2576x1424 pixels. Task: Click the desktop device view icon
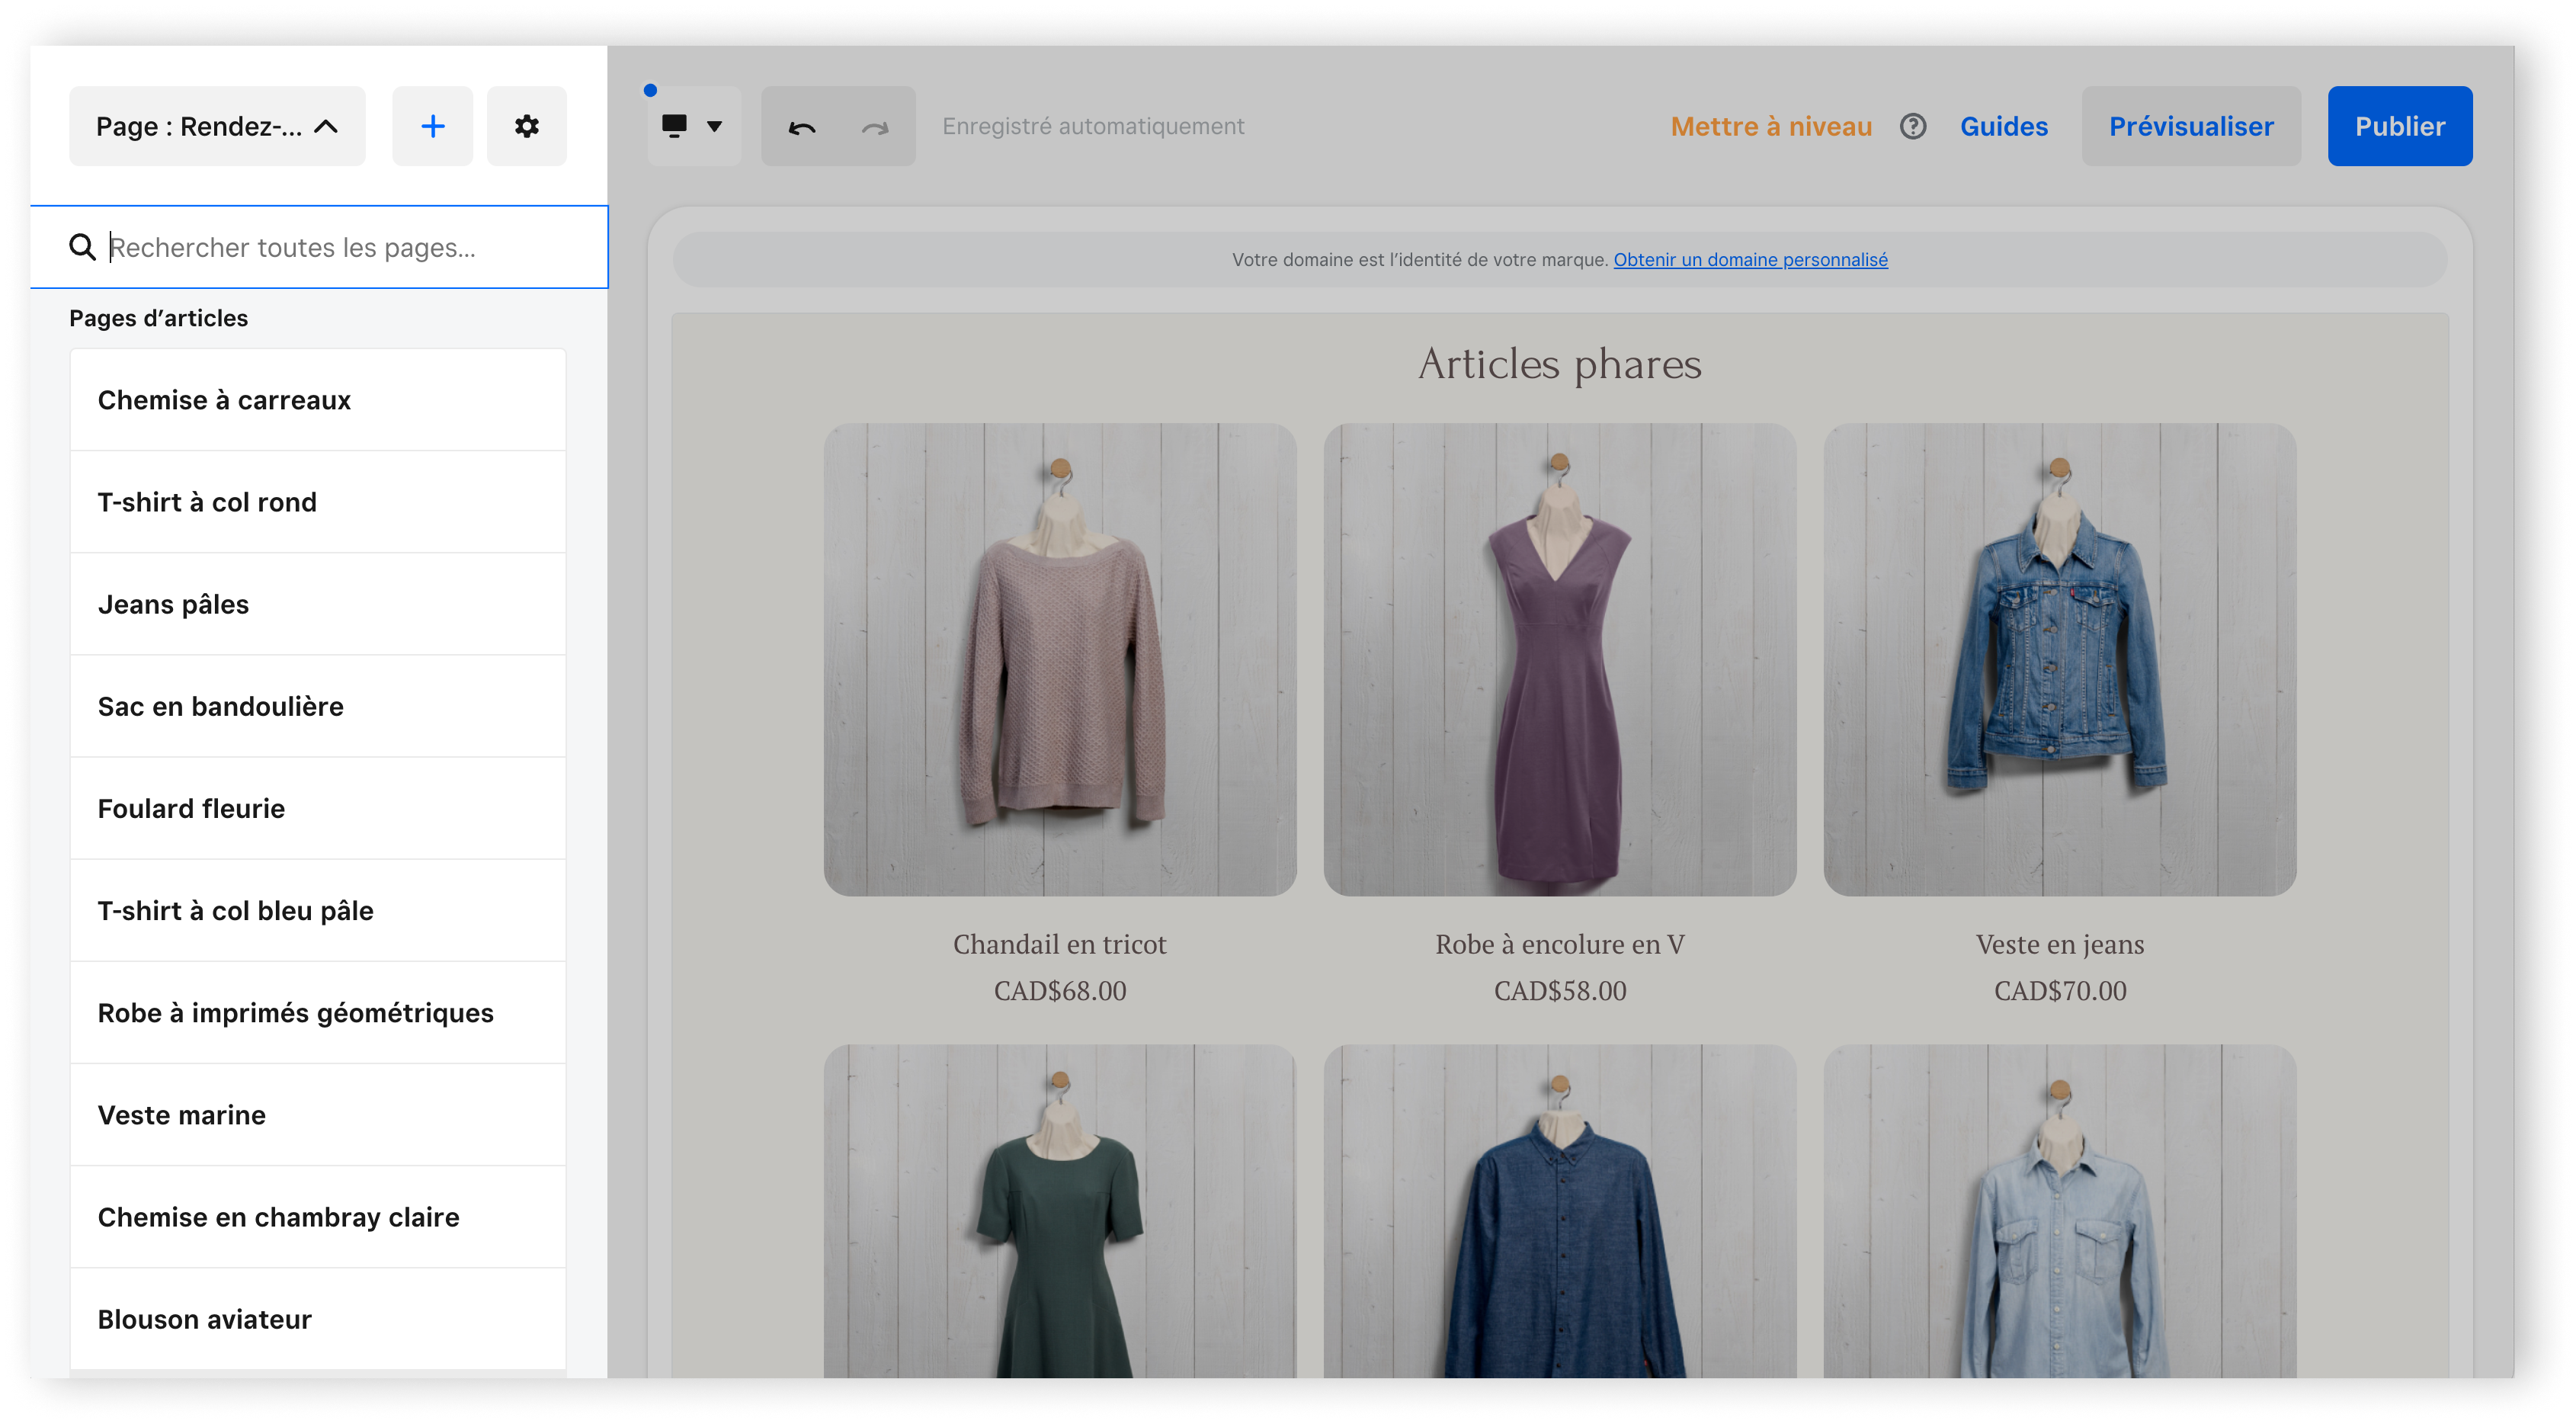coord(675,126)
